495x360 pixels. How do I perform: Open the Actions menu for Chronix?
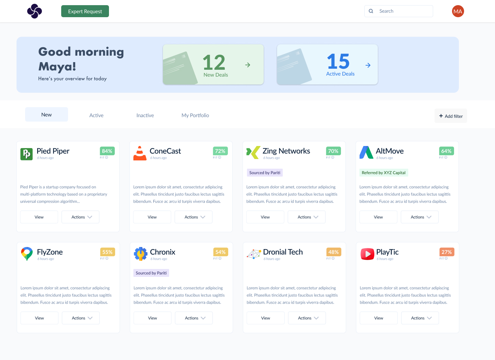[194, 318]
